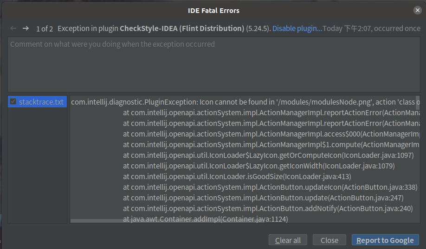Click the occurrence time 'Today 下午2:07' text
Screen dimensions: 426x249
click(x=347, y=28)
